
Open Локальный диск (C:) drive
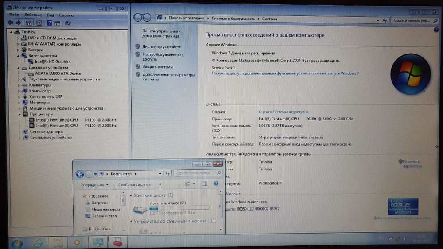coord(172,208)
